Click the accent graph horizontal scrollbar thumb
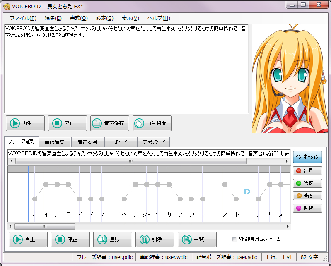 click(x=45, y=227)
